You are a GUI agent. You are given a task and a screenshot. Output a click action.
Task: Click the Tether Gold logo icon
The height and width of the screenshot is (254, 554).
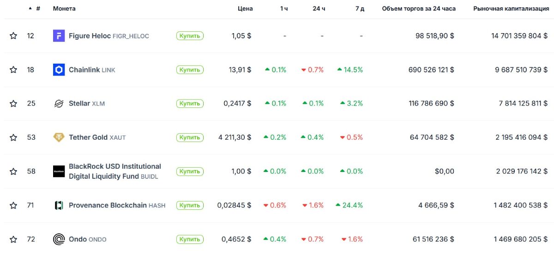click(59, 137)
